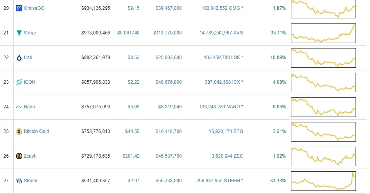Click the Lisk diamond logo icon
The image size is (370, 194).
[x=19, y=57]
